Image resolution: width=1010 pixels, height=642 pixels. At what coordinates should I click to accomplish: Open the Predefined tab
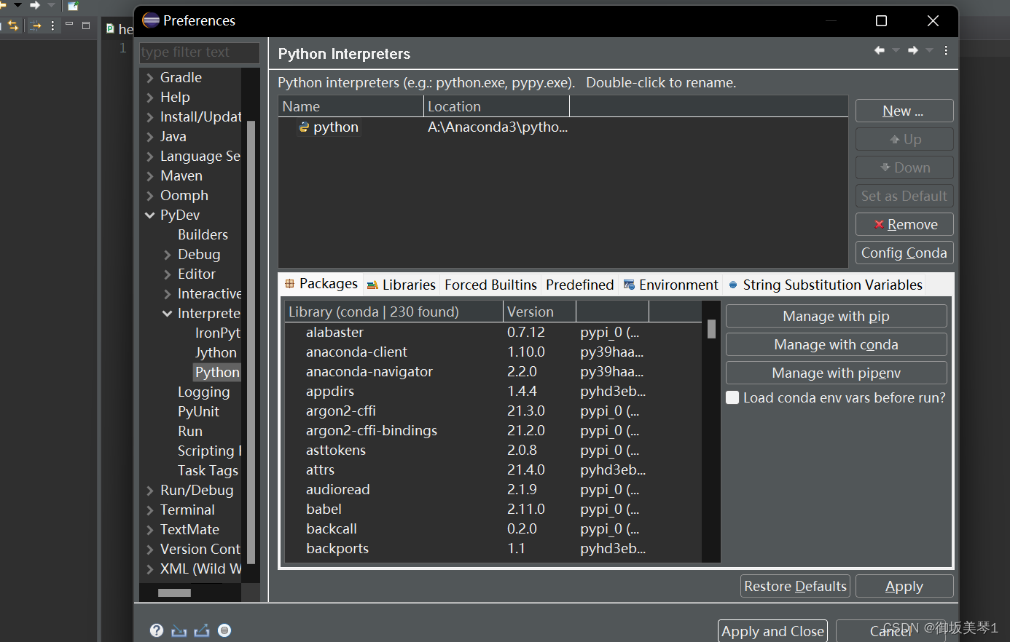click(x=580, y=285)
